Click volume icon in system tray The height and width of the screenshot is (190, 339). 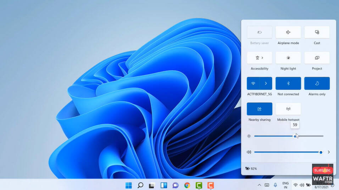tap(302, 185)
